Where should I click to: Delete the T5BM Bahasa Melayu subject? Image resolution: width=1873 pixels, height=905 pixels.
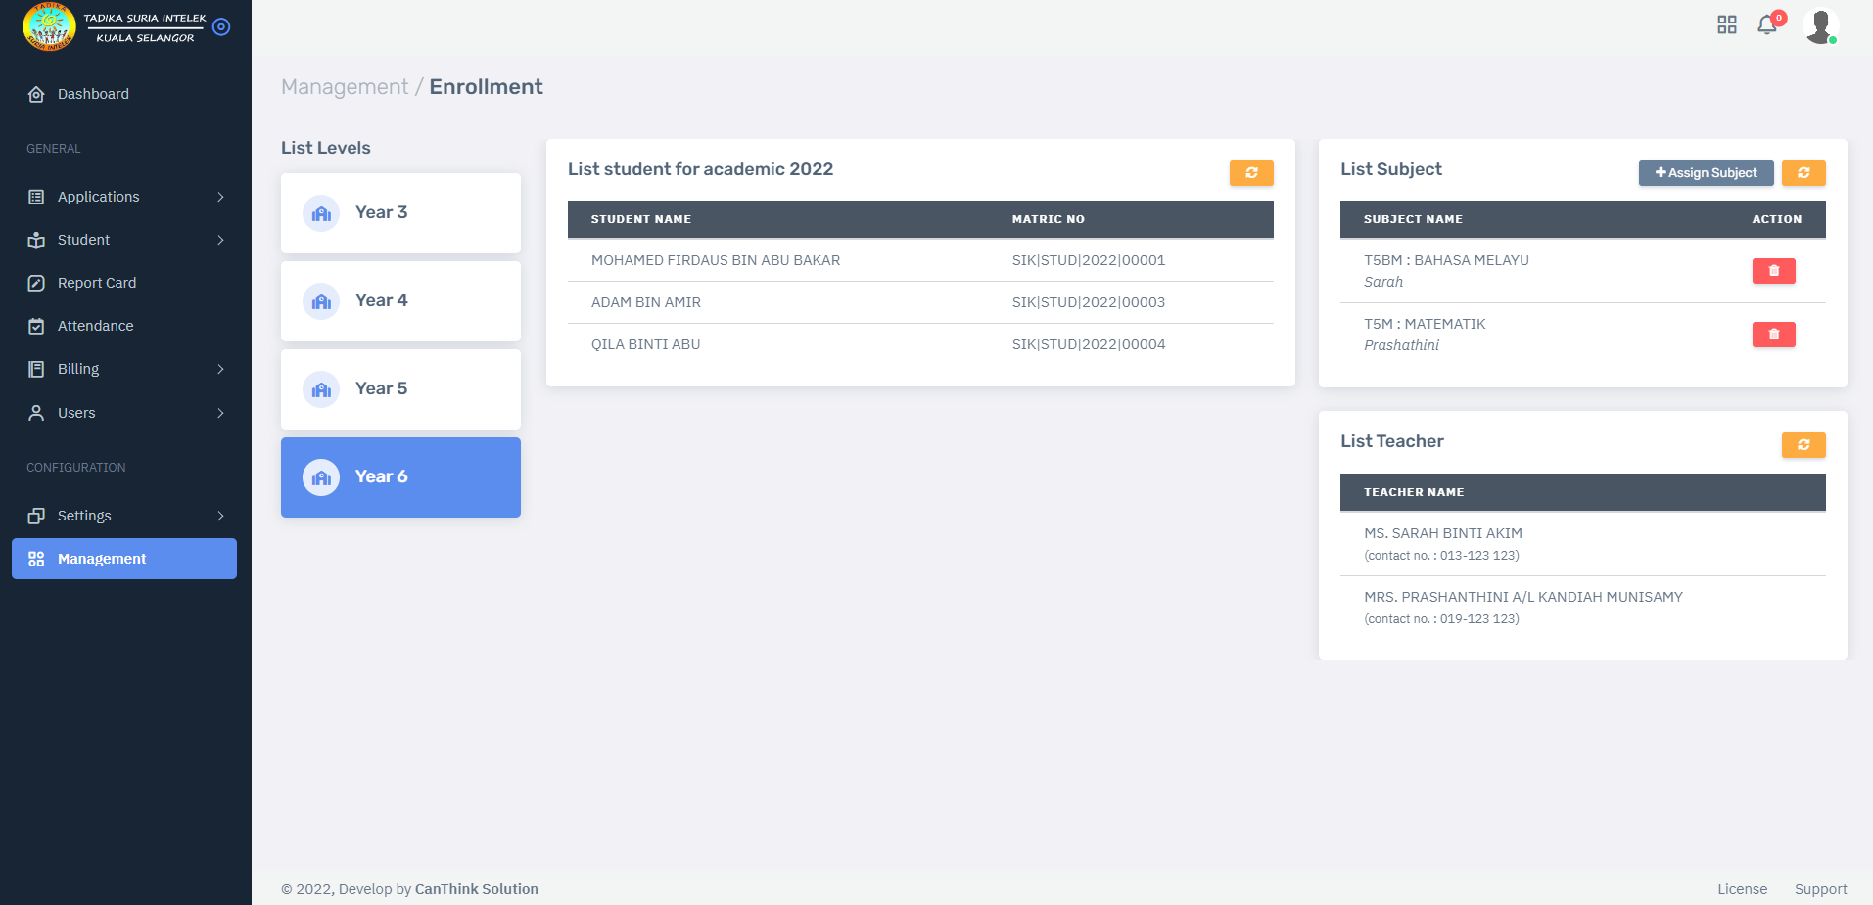[1773, 271]
